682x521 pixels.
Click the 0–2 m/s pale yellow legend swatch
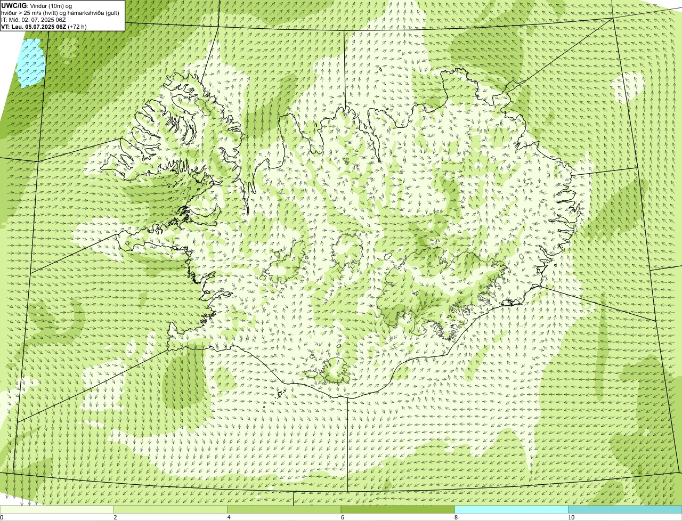point(57,510)
